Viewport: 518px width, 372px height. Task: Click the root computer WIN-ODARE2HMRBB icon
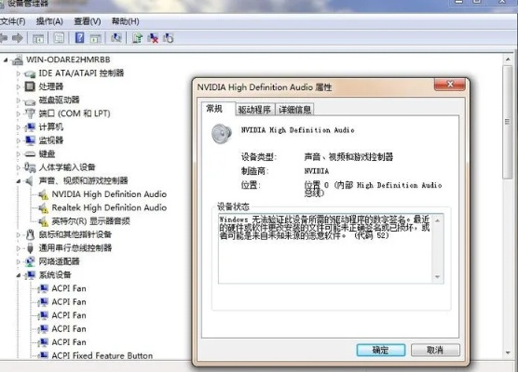point(18,60)
